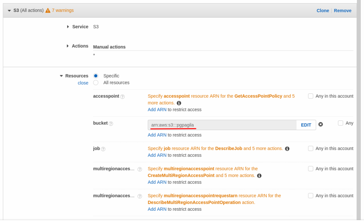Collapse the Resources section arrow
364x221 pixels.
coord(61,76)
